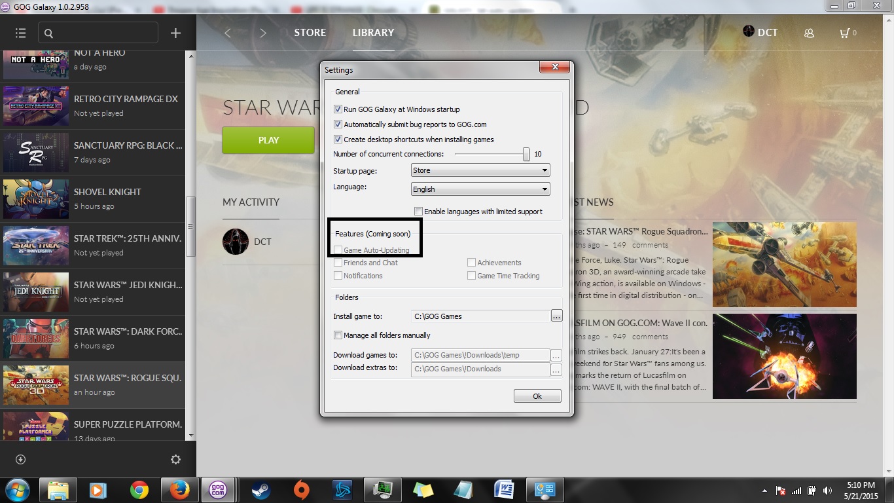Viewport: 894px width, 503px height.
Task: Open the Startup page dropdown
Action: pyautogui.click(x=480, y=170)
